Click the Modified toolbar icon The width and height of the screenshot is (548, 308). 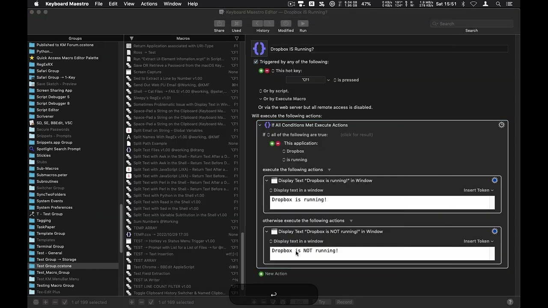point(286,24)
